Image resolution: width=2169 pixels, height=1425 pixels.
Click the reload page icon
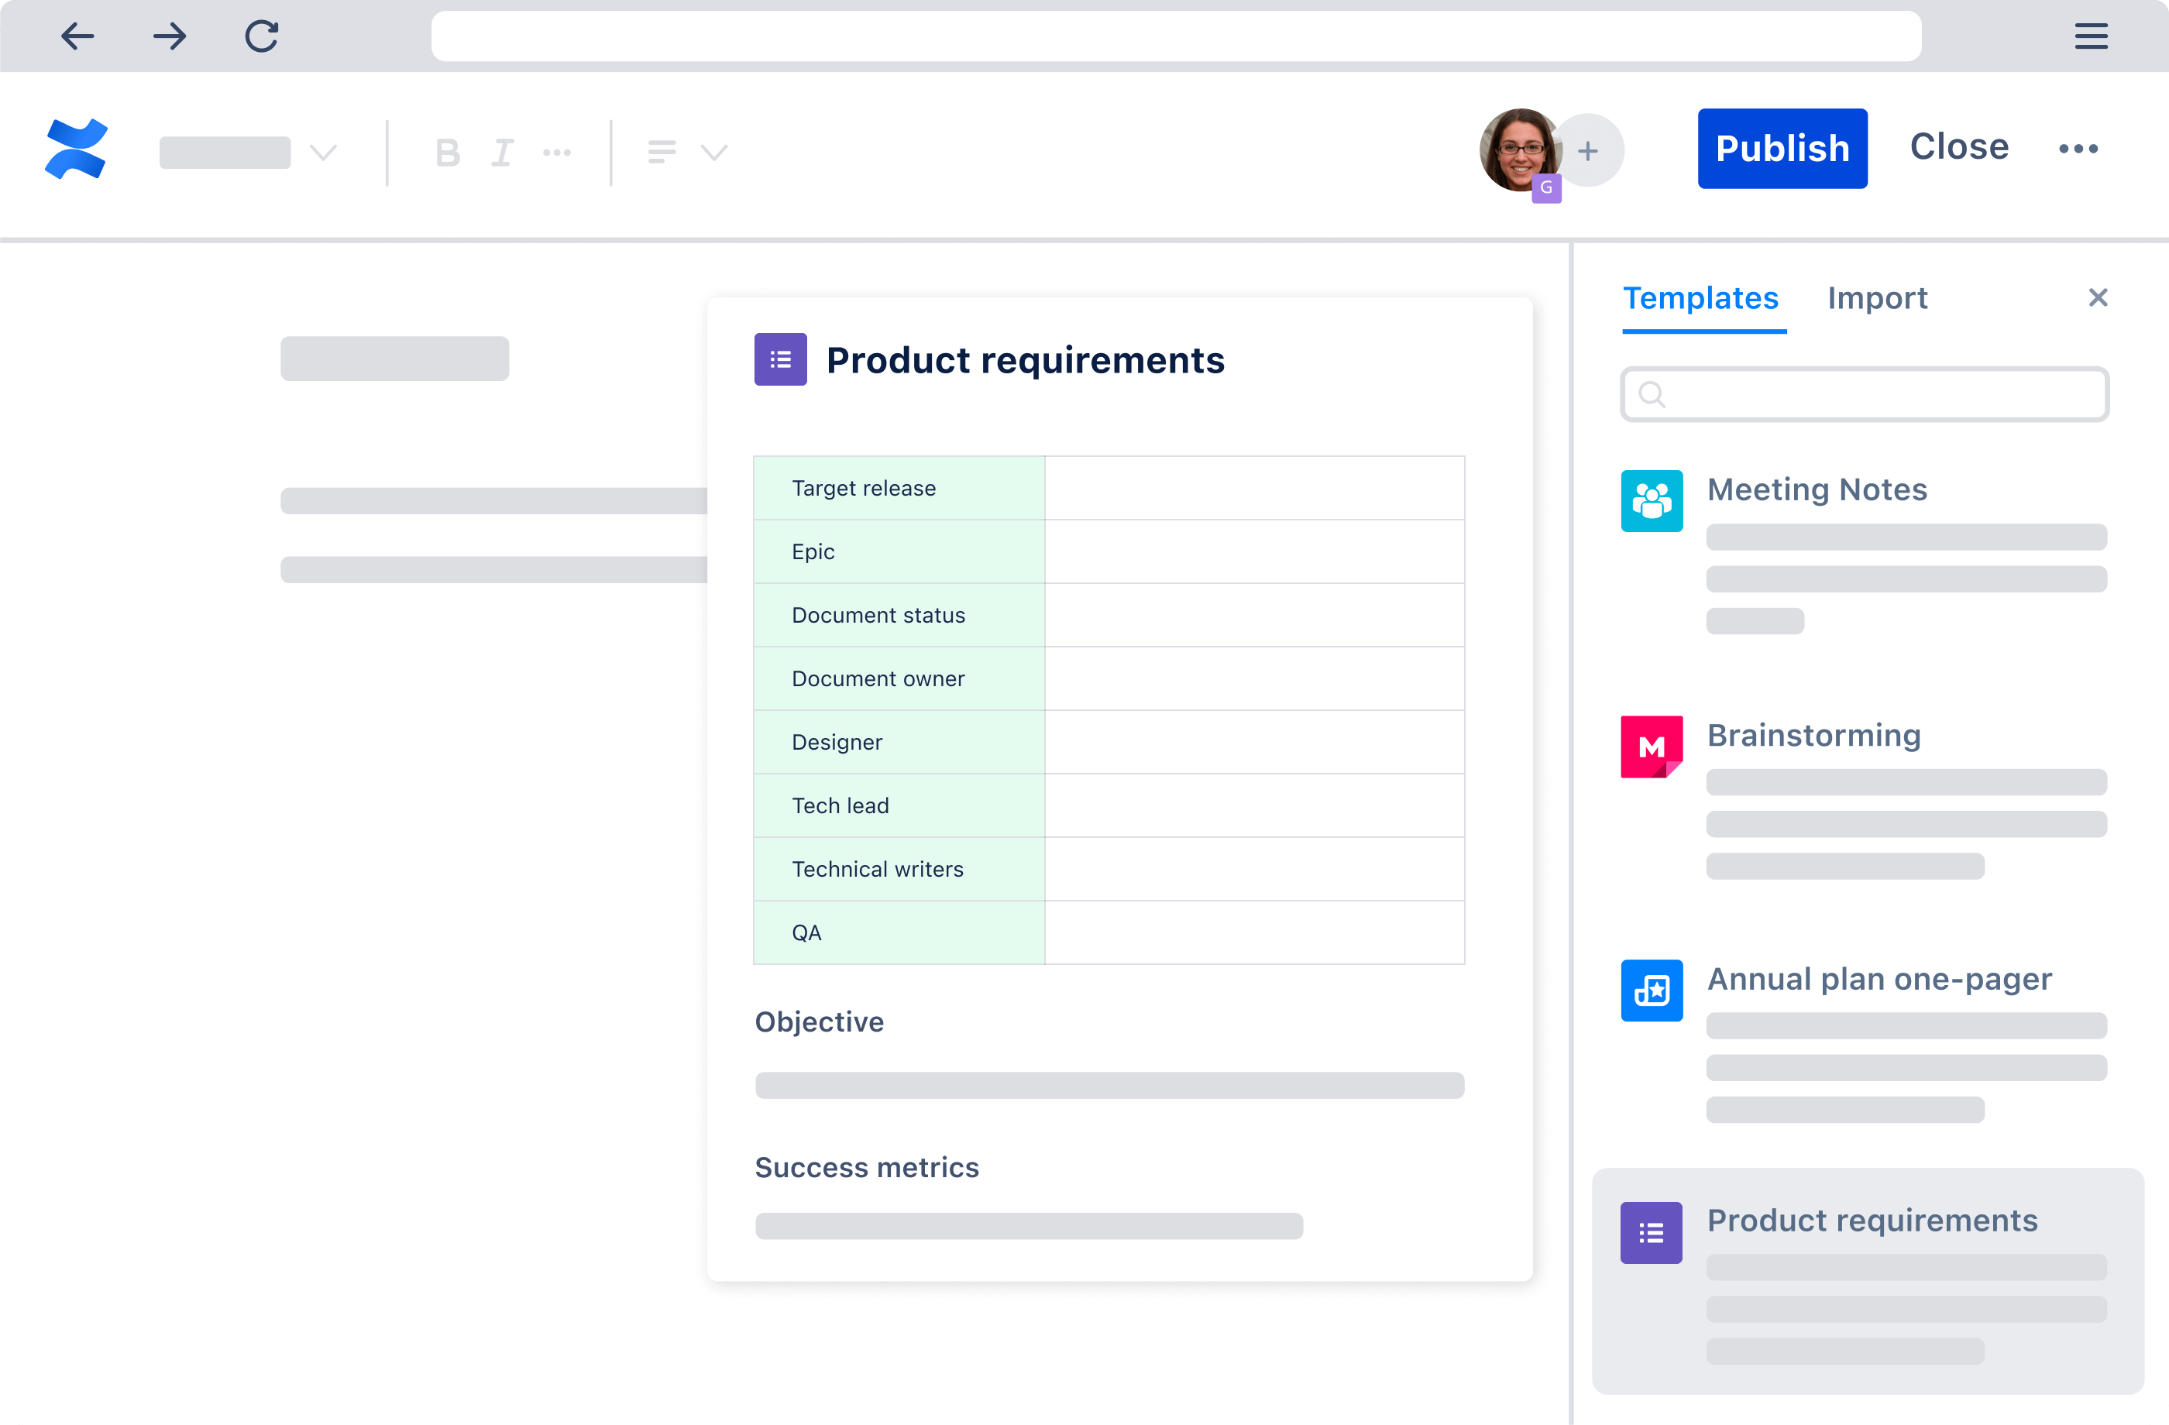[x=262, y=36]
